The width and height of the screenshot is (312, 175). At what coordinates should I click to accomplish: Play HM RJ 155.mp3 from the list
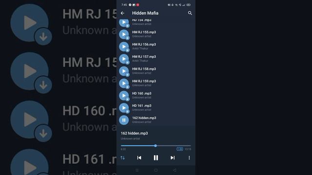click(124, 35)
